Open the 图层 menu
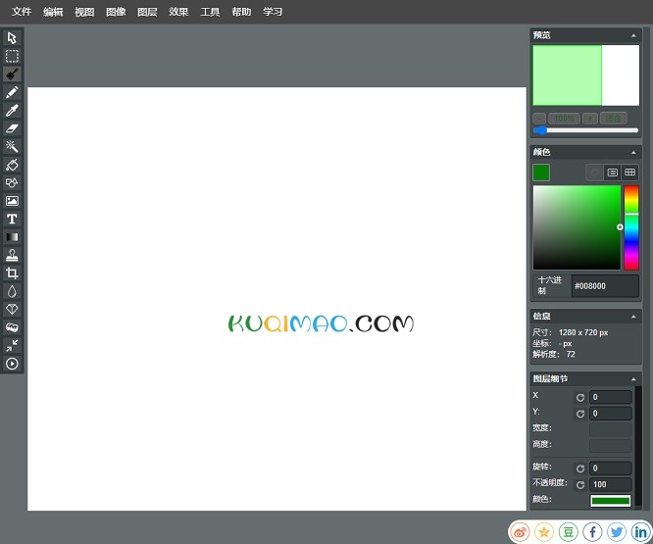Screen dimensions: 653x544 [147, 12]
